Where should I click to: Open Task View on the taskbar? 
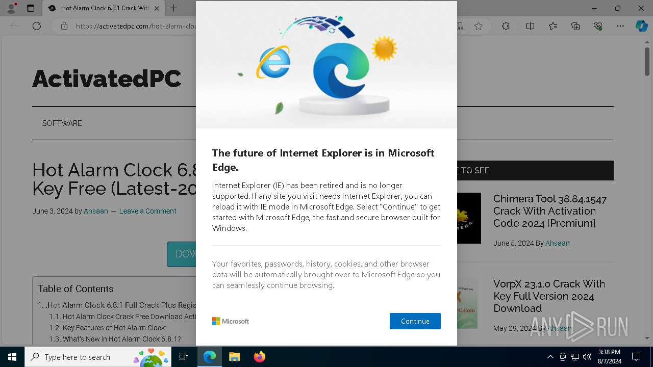point(184,357)
